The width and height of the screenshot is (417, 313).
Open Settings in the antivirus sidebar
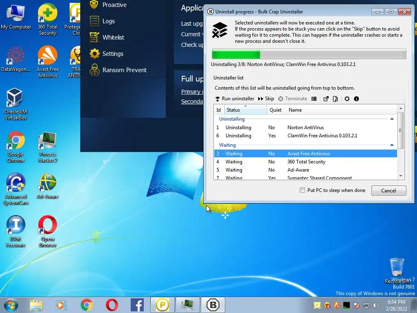point(106,53)
